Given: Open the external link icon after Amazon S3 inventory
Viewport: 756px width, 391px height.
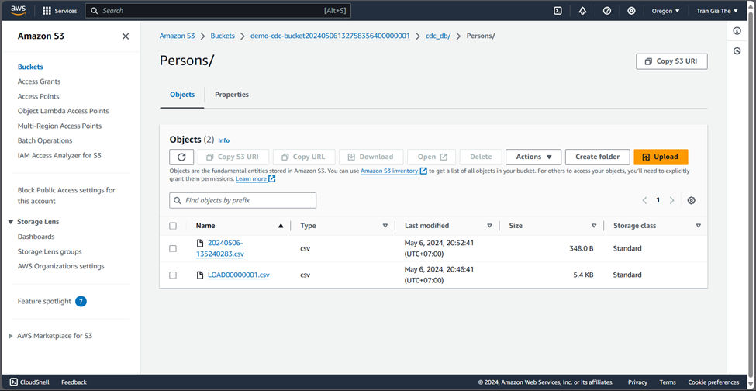Looking at the screenshot, I should (423, 171).
